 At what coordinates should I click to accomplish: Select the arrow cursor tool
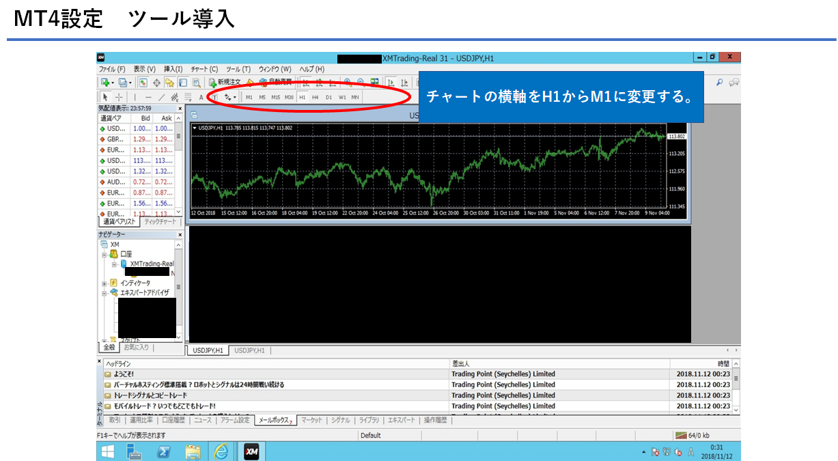point(105,97)
